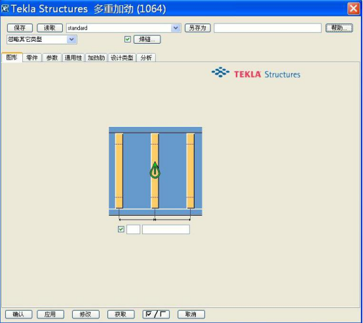Image resolution: width=363 pixels, height=323 pixels.
Task: Open the 焊缝 (welds) dialog
Action: pyautogui.click(x=147, y=39)
